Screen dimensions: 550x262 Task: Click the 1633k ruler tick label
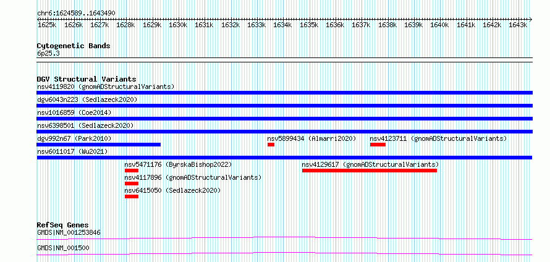point(256,25)
